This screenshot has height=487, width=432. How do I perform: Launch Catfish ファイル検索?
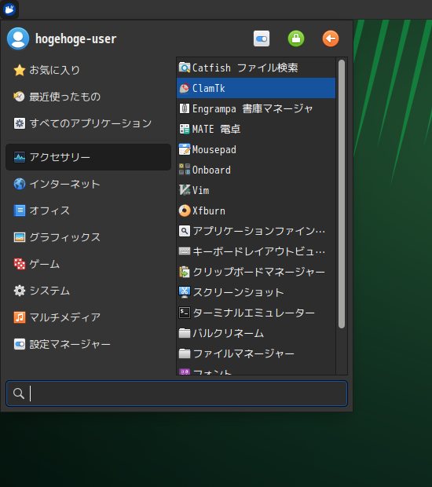tap(256, 68)
